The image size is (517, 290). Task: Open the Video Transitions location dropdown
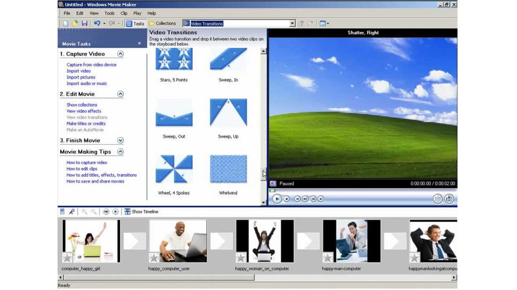click(x=292, y=23)
